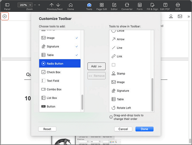Switch to the Tools tab
The width and height of the screenshot is (192, 145).
[89, 6]
